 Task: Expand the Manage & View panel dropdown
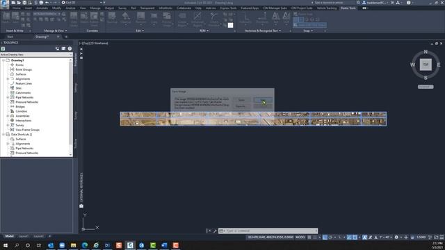click(x=56, y=31)
